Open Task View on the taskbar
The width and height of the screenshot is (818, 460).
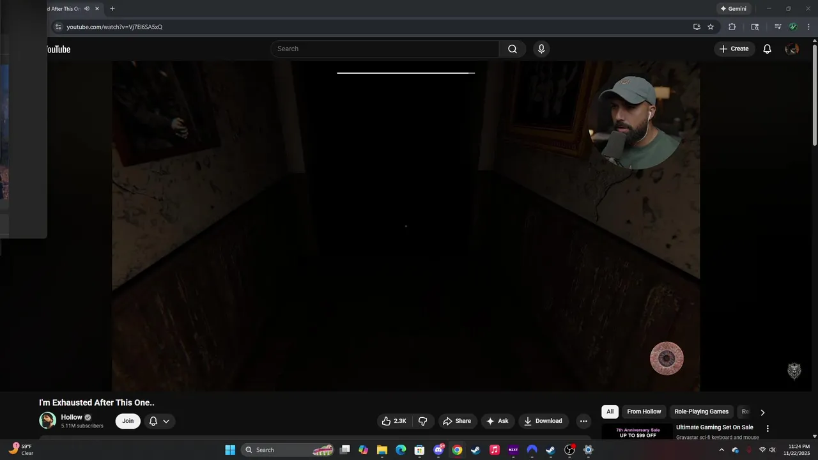(345, 450)
